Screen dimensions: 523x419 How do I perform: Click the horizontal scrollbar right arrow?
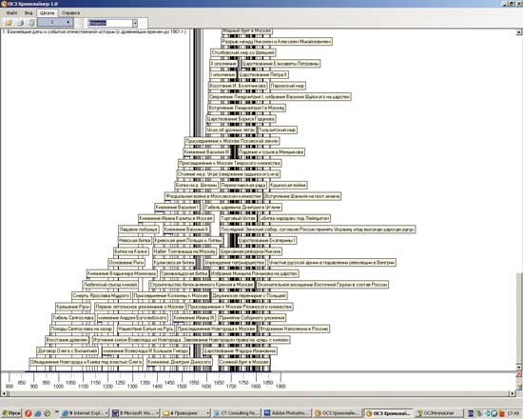point(513,393)
